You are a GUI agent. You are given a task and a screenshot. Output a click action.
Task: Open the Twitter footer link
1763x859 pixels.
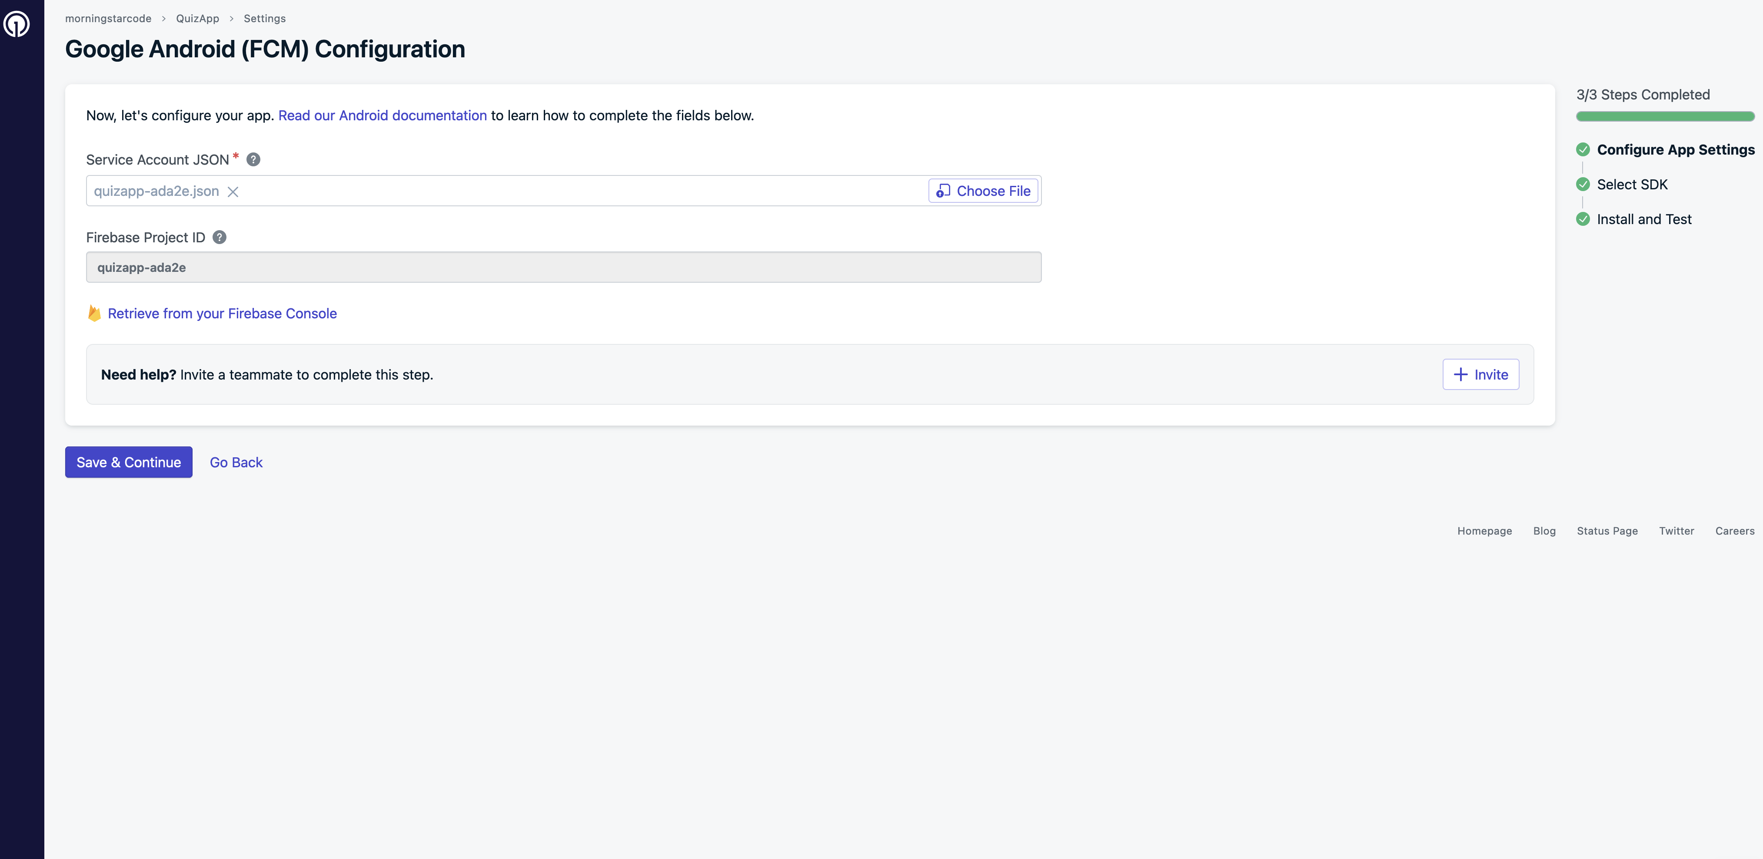coord(1676,532)
